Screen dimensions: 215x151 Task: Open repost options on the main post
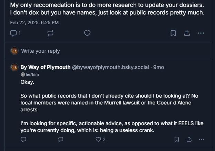pos(50,33)
